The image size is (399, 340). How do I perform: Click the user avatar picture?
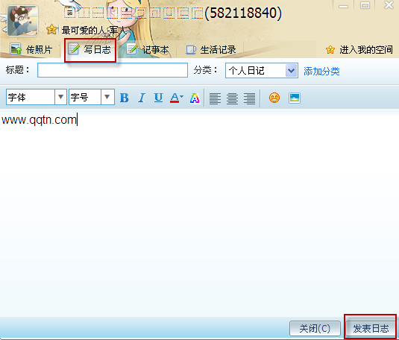tap(22, 21)
